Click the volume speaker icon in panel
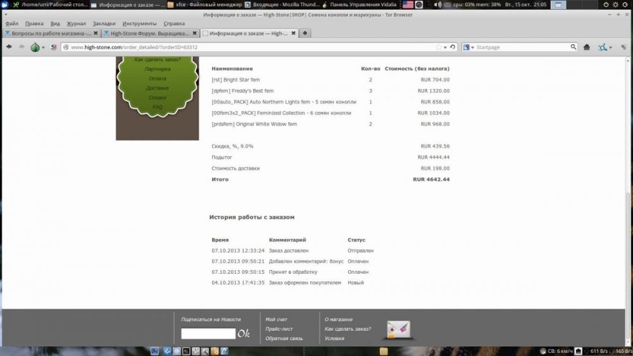Viewport: 633px width, 356px height. click(x=437, y=5)
